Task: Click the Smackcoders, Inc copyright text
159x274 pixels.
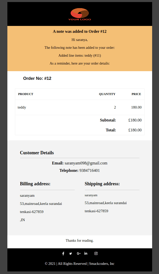Action: pos(102,264)
